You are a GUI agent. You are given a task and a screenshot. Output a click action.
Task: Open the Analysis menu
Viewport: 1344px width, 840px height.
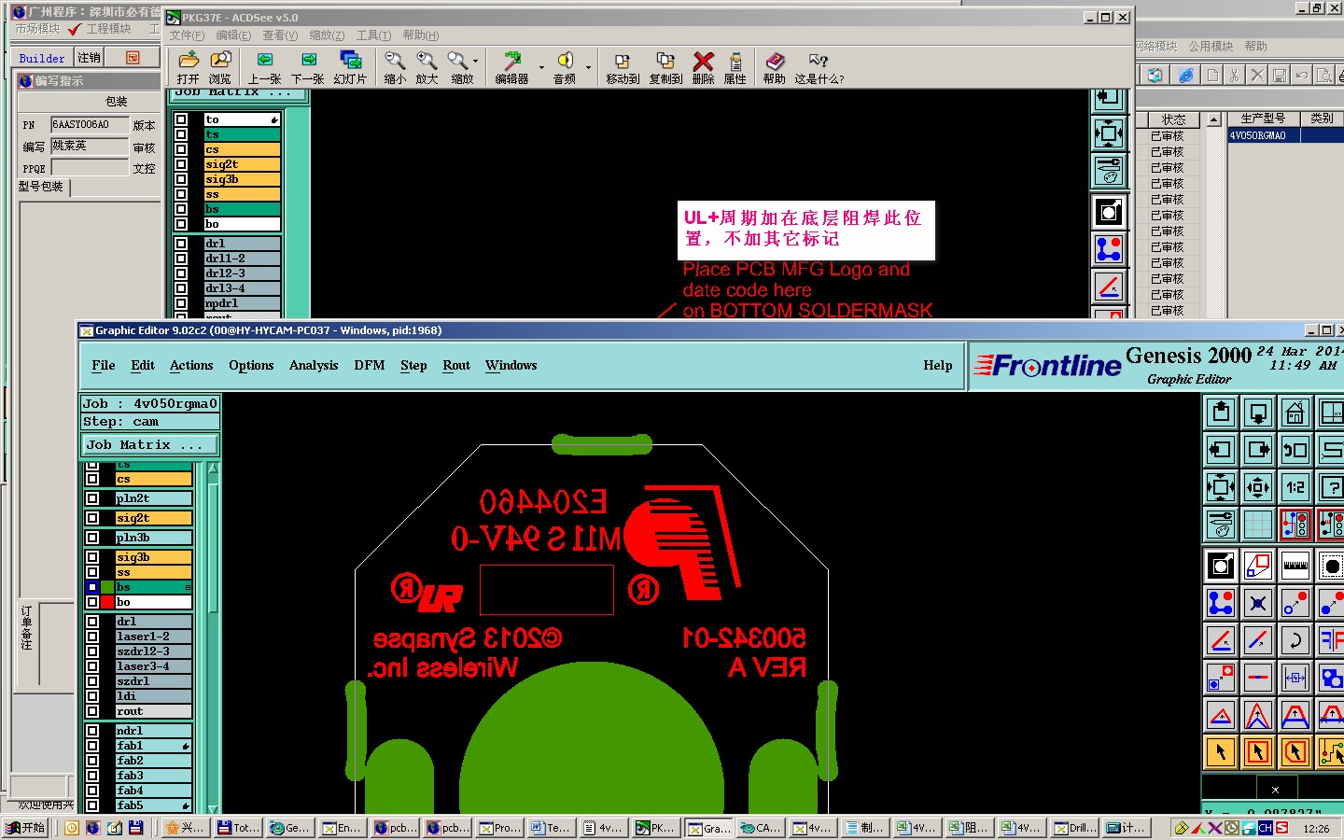[x=314, y=366]
